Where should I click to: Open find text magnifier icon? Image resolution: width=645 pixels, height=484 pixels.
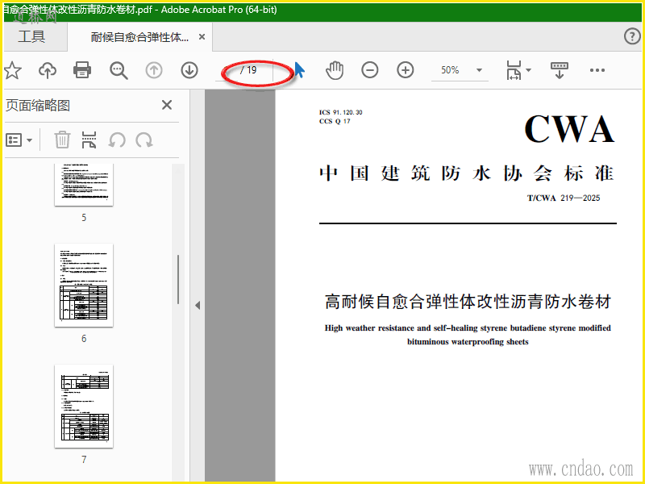pos(119,70)
